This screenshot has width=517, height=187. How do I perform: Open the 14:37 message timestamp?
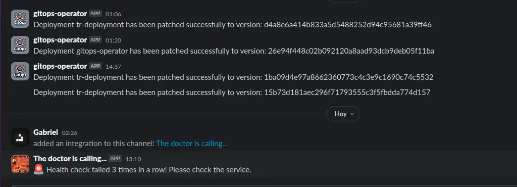coord(114,67)
